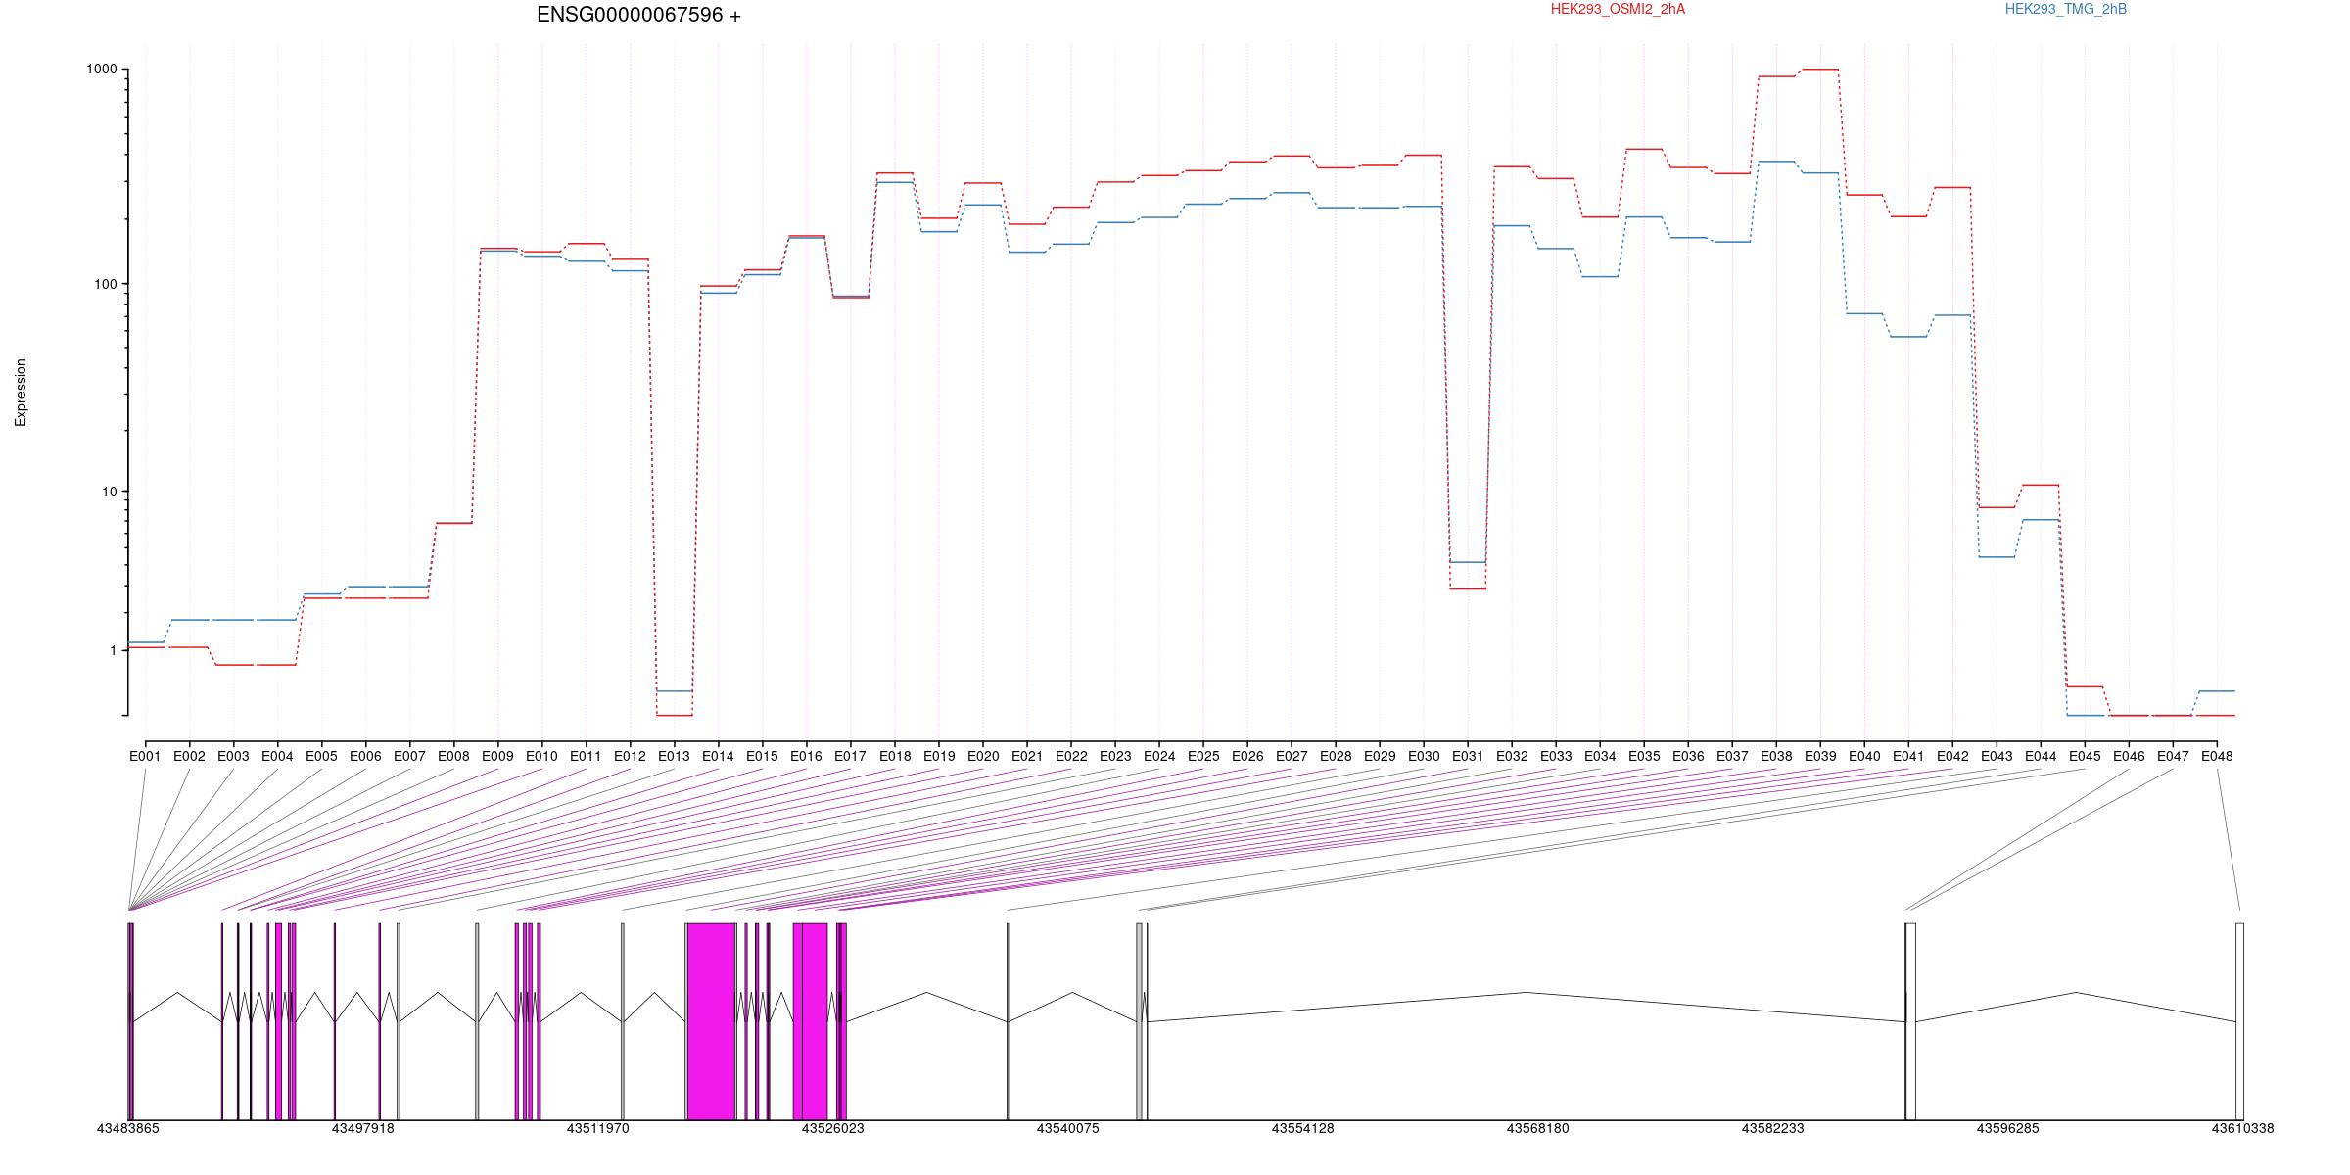Image resolution: width=2350 pixels, height=1175 pixels.
Task: Select exon bin label E021
Action: coord(1027,756)
